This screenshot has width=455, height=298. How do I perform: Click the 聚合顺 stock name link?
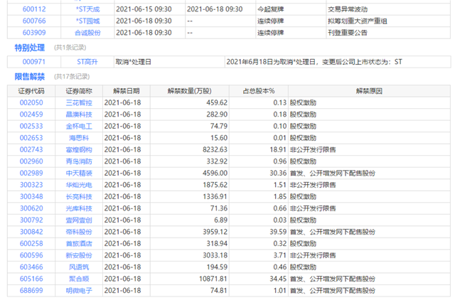[x=79, y=279]
